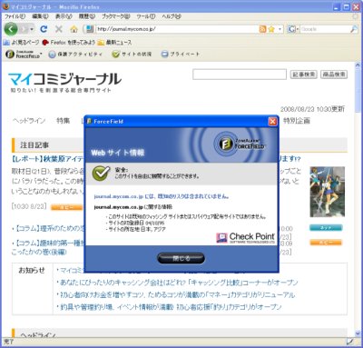
Task: Click the figurine article thumbnail image
Action: pos(327,192)
